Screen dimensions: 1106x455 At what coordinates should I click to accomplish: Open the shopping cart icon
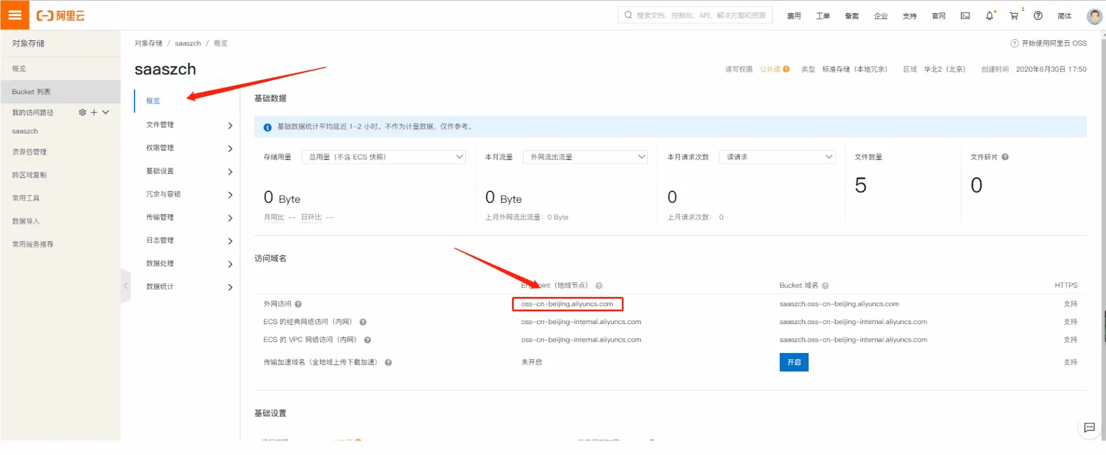(x=1014, y=16)
